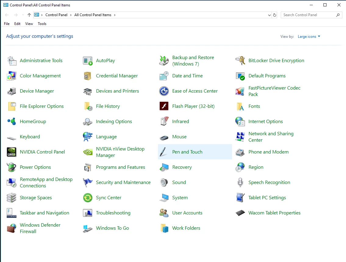Click the Devices and Printers icon
This screenshot has width=346, height=262.
(87, 91)
